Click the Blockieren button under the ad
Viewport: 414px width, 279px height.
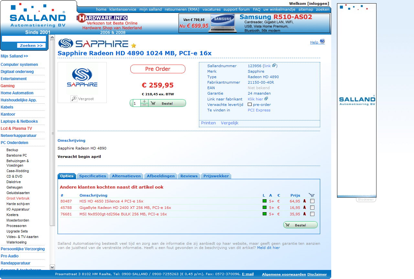click(366, 200)
